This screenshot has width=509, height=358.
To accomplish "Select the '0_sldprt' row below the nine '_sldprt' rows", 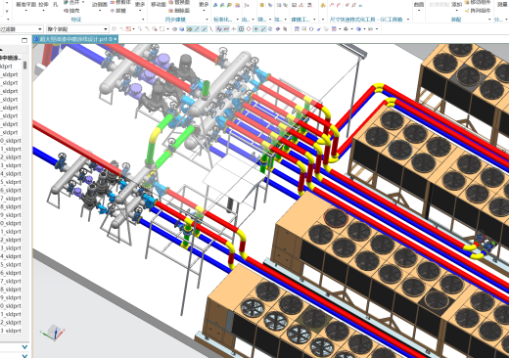I will click(11, 141).
